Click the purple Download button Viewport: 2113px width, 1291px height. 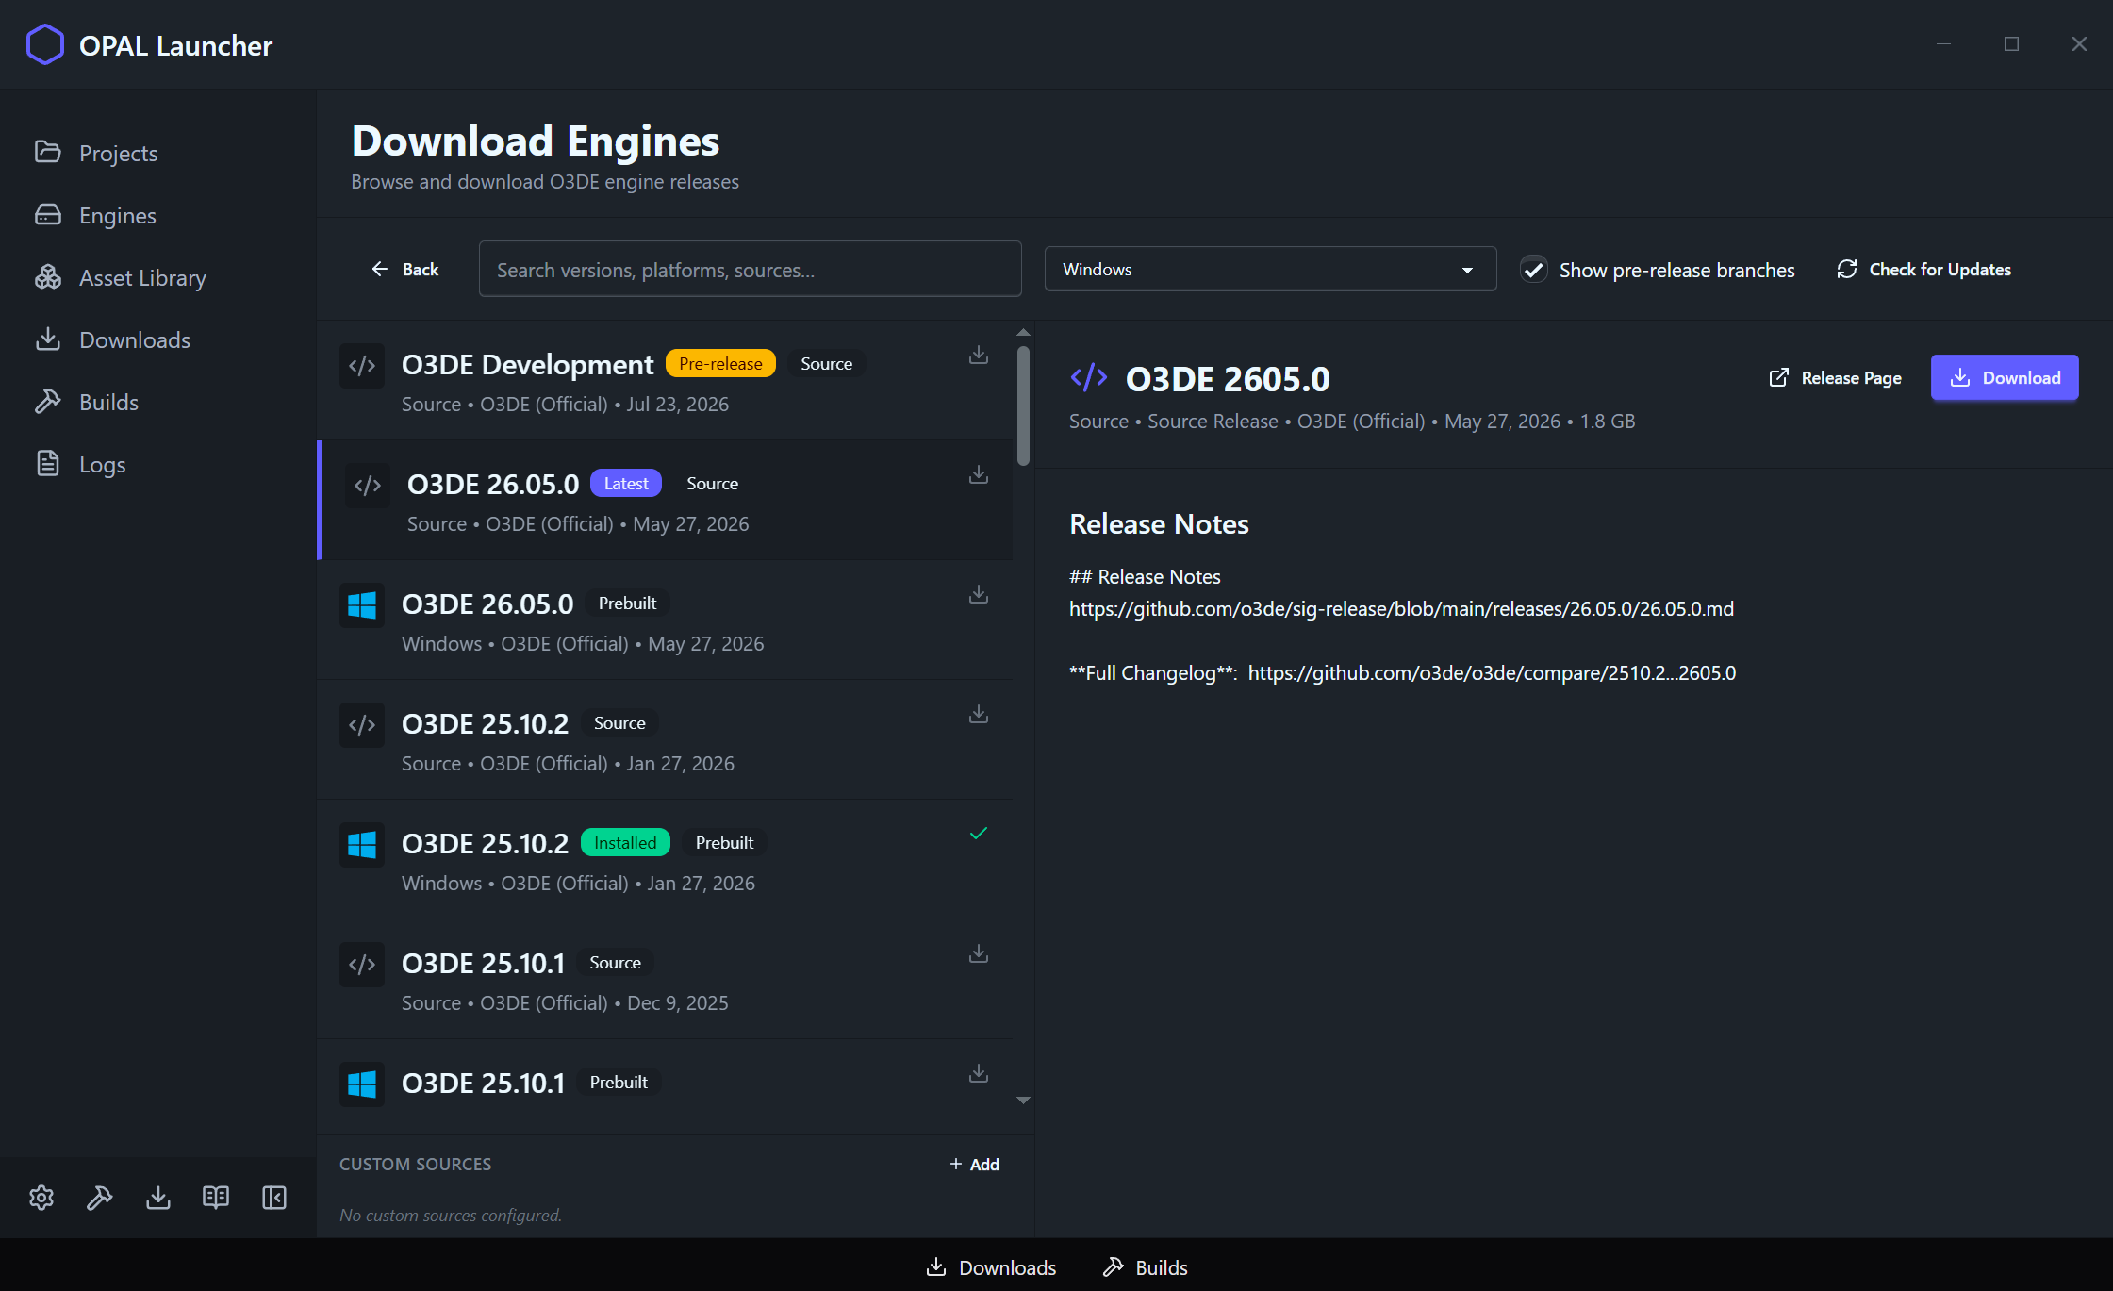click(x=2005, y=378)
